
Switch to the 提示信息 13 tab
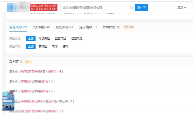pos(88,27)
